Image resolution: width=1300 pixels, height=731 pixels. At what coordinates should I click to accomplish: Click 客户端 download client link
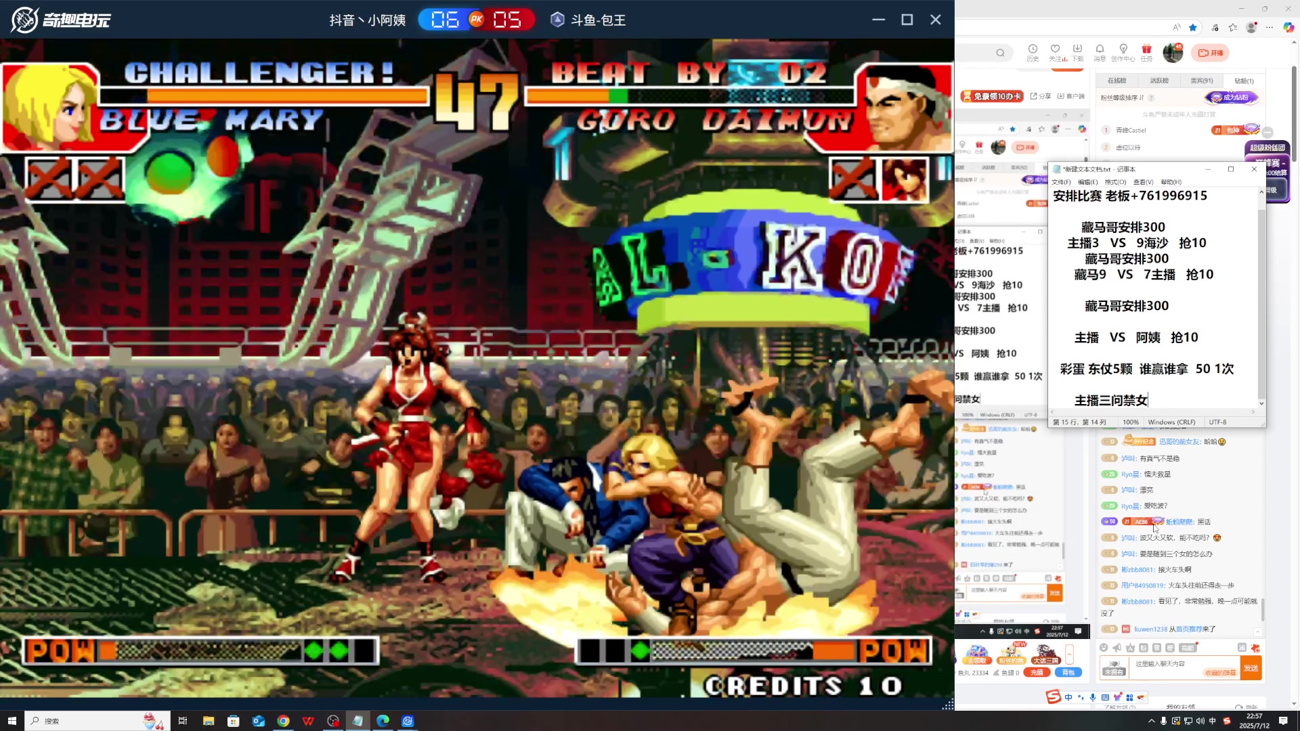click(x=1071, y=97)
